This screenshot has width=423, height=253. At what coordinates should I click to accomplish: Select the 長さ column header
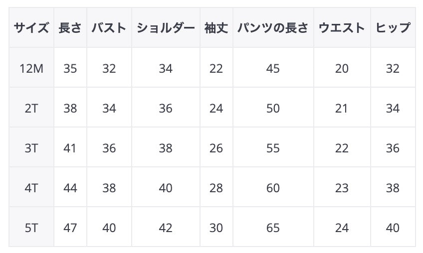click(x=70, y=28)
